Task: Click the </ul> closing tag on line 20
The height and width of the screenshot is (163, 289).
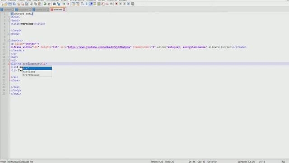Action: (14, 77)
